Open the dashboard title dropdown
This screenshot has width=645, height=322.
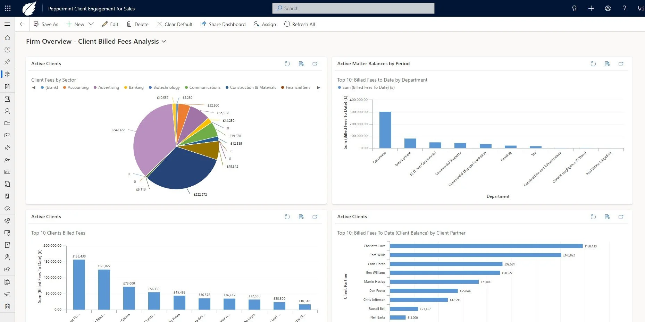[164, 41]
